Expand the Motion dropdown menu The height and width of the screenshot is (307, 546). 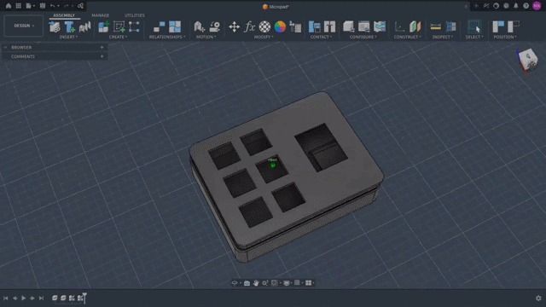(x=206, y=37)
